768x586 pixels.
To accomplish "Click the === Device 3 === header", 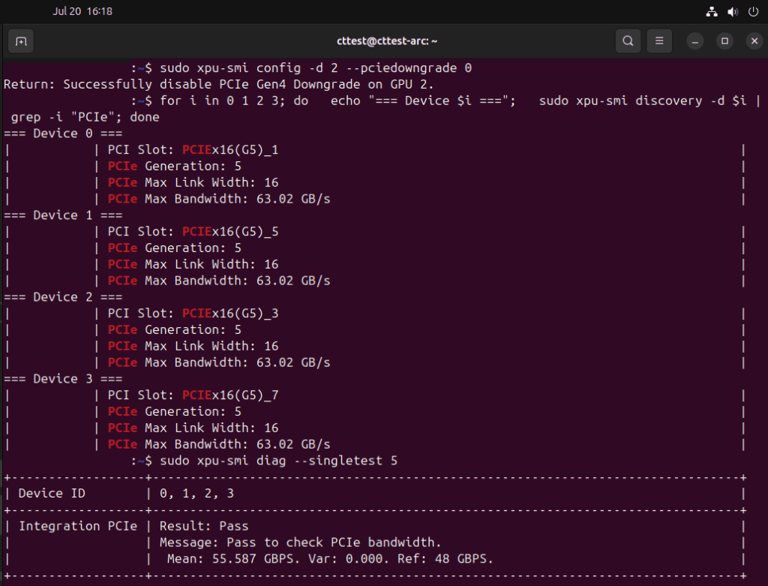I will coord(63,379).
